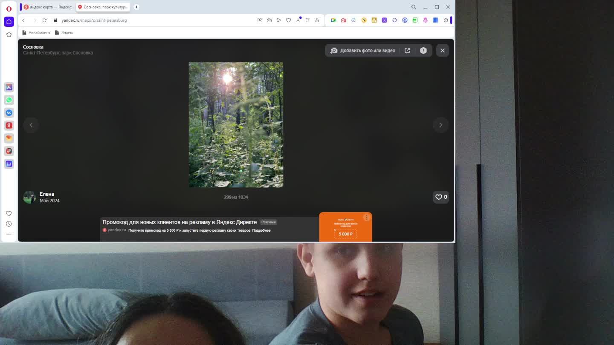Viewport: 614px width, 345px height.
Task: Open the extensions cube icon
Action: pyautogui.click(x=446, y=20)
